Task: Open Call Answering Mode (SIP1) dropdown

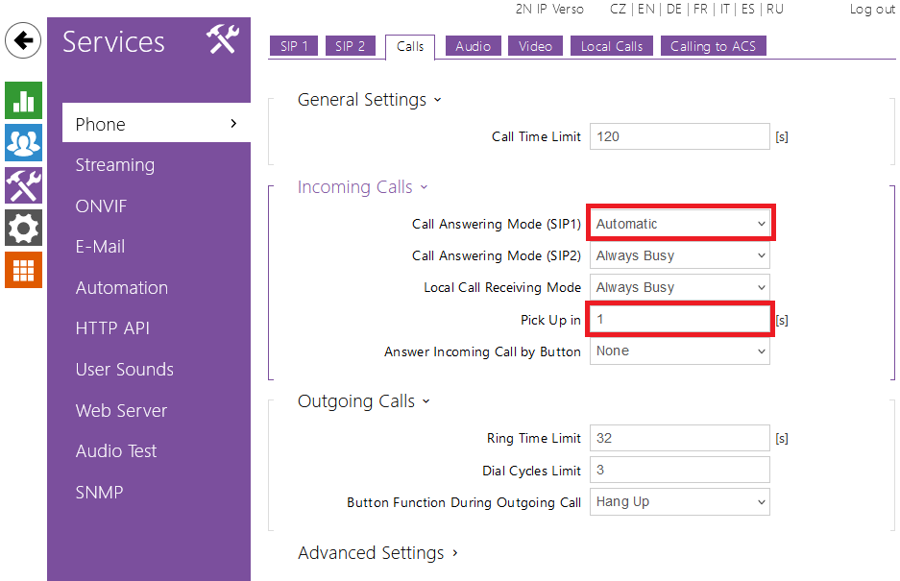Action: click(x=680, y=224)
